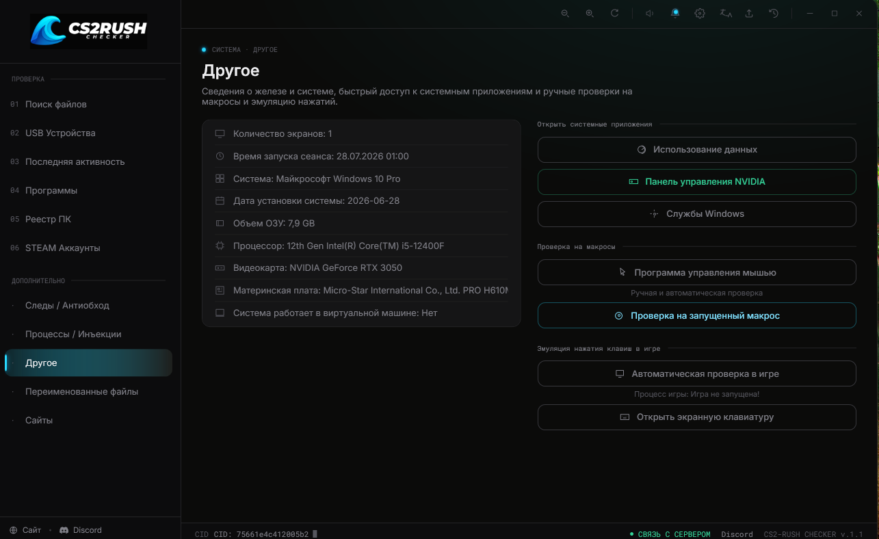The image size is (879, 539).
Task: Open settings with the gear icon
Action: pos(700,14)
